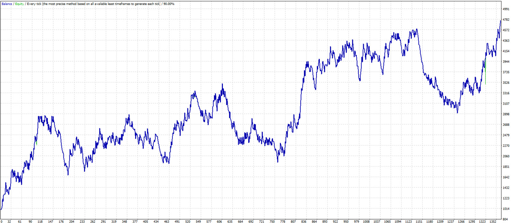Click trade number 176 on x-axis
This screenshot has width=512, height=223.
pyautogui.click(x=61, y=221)
